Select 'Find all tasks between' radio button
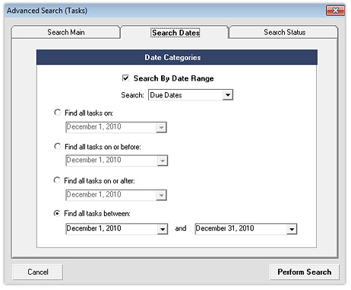The height and width of the screenshot is (290, 351). pos(57,213)
